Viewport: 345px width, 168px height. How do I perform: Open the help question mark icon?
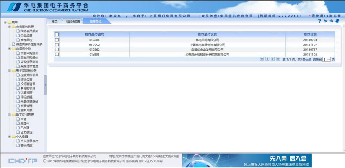pos(320,21)
